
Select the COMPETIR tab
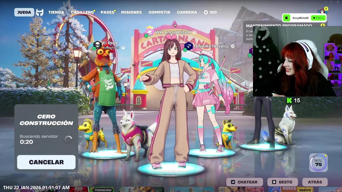(159, 12)
